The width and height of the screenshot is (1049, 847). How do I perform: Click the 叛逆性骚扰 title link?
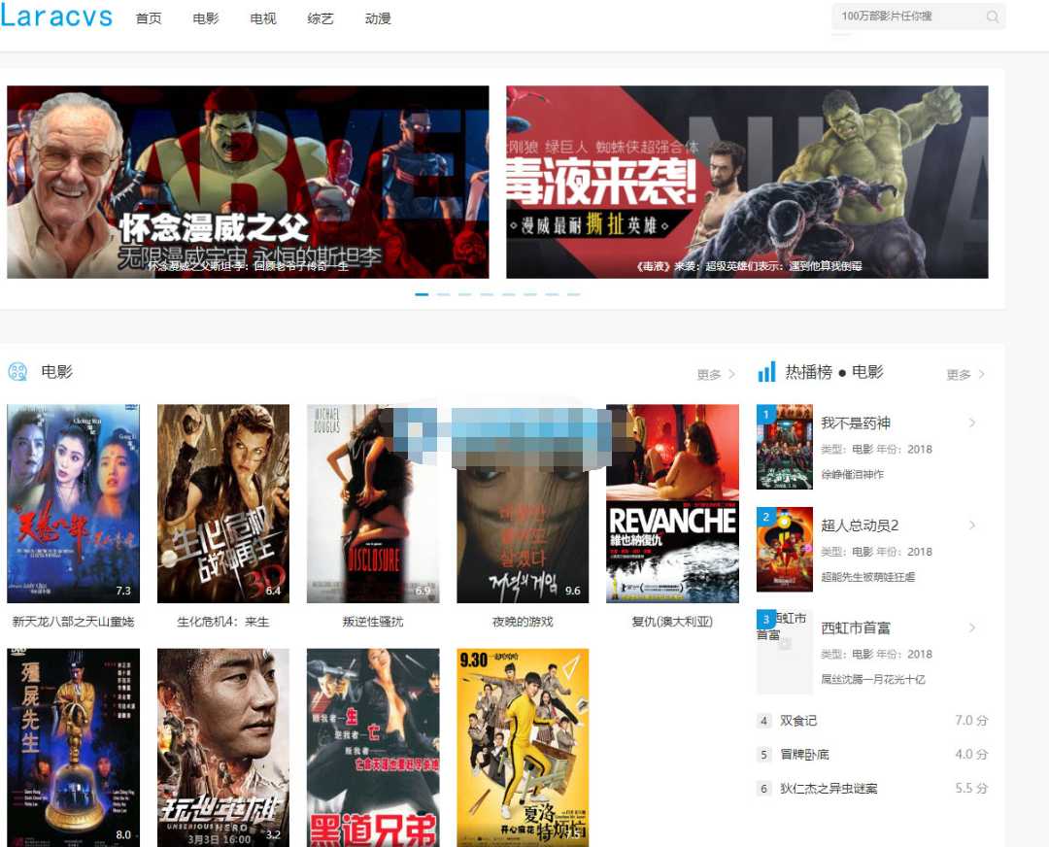click(x=373, y=623)
